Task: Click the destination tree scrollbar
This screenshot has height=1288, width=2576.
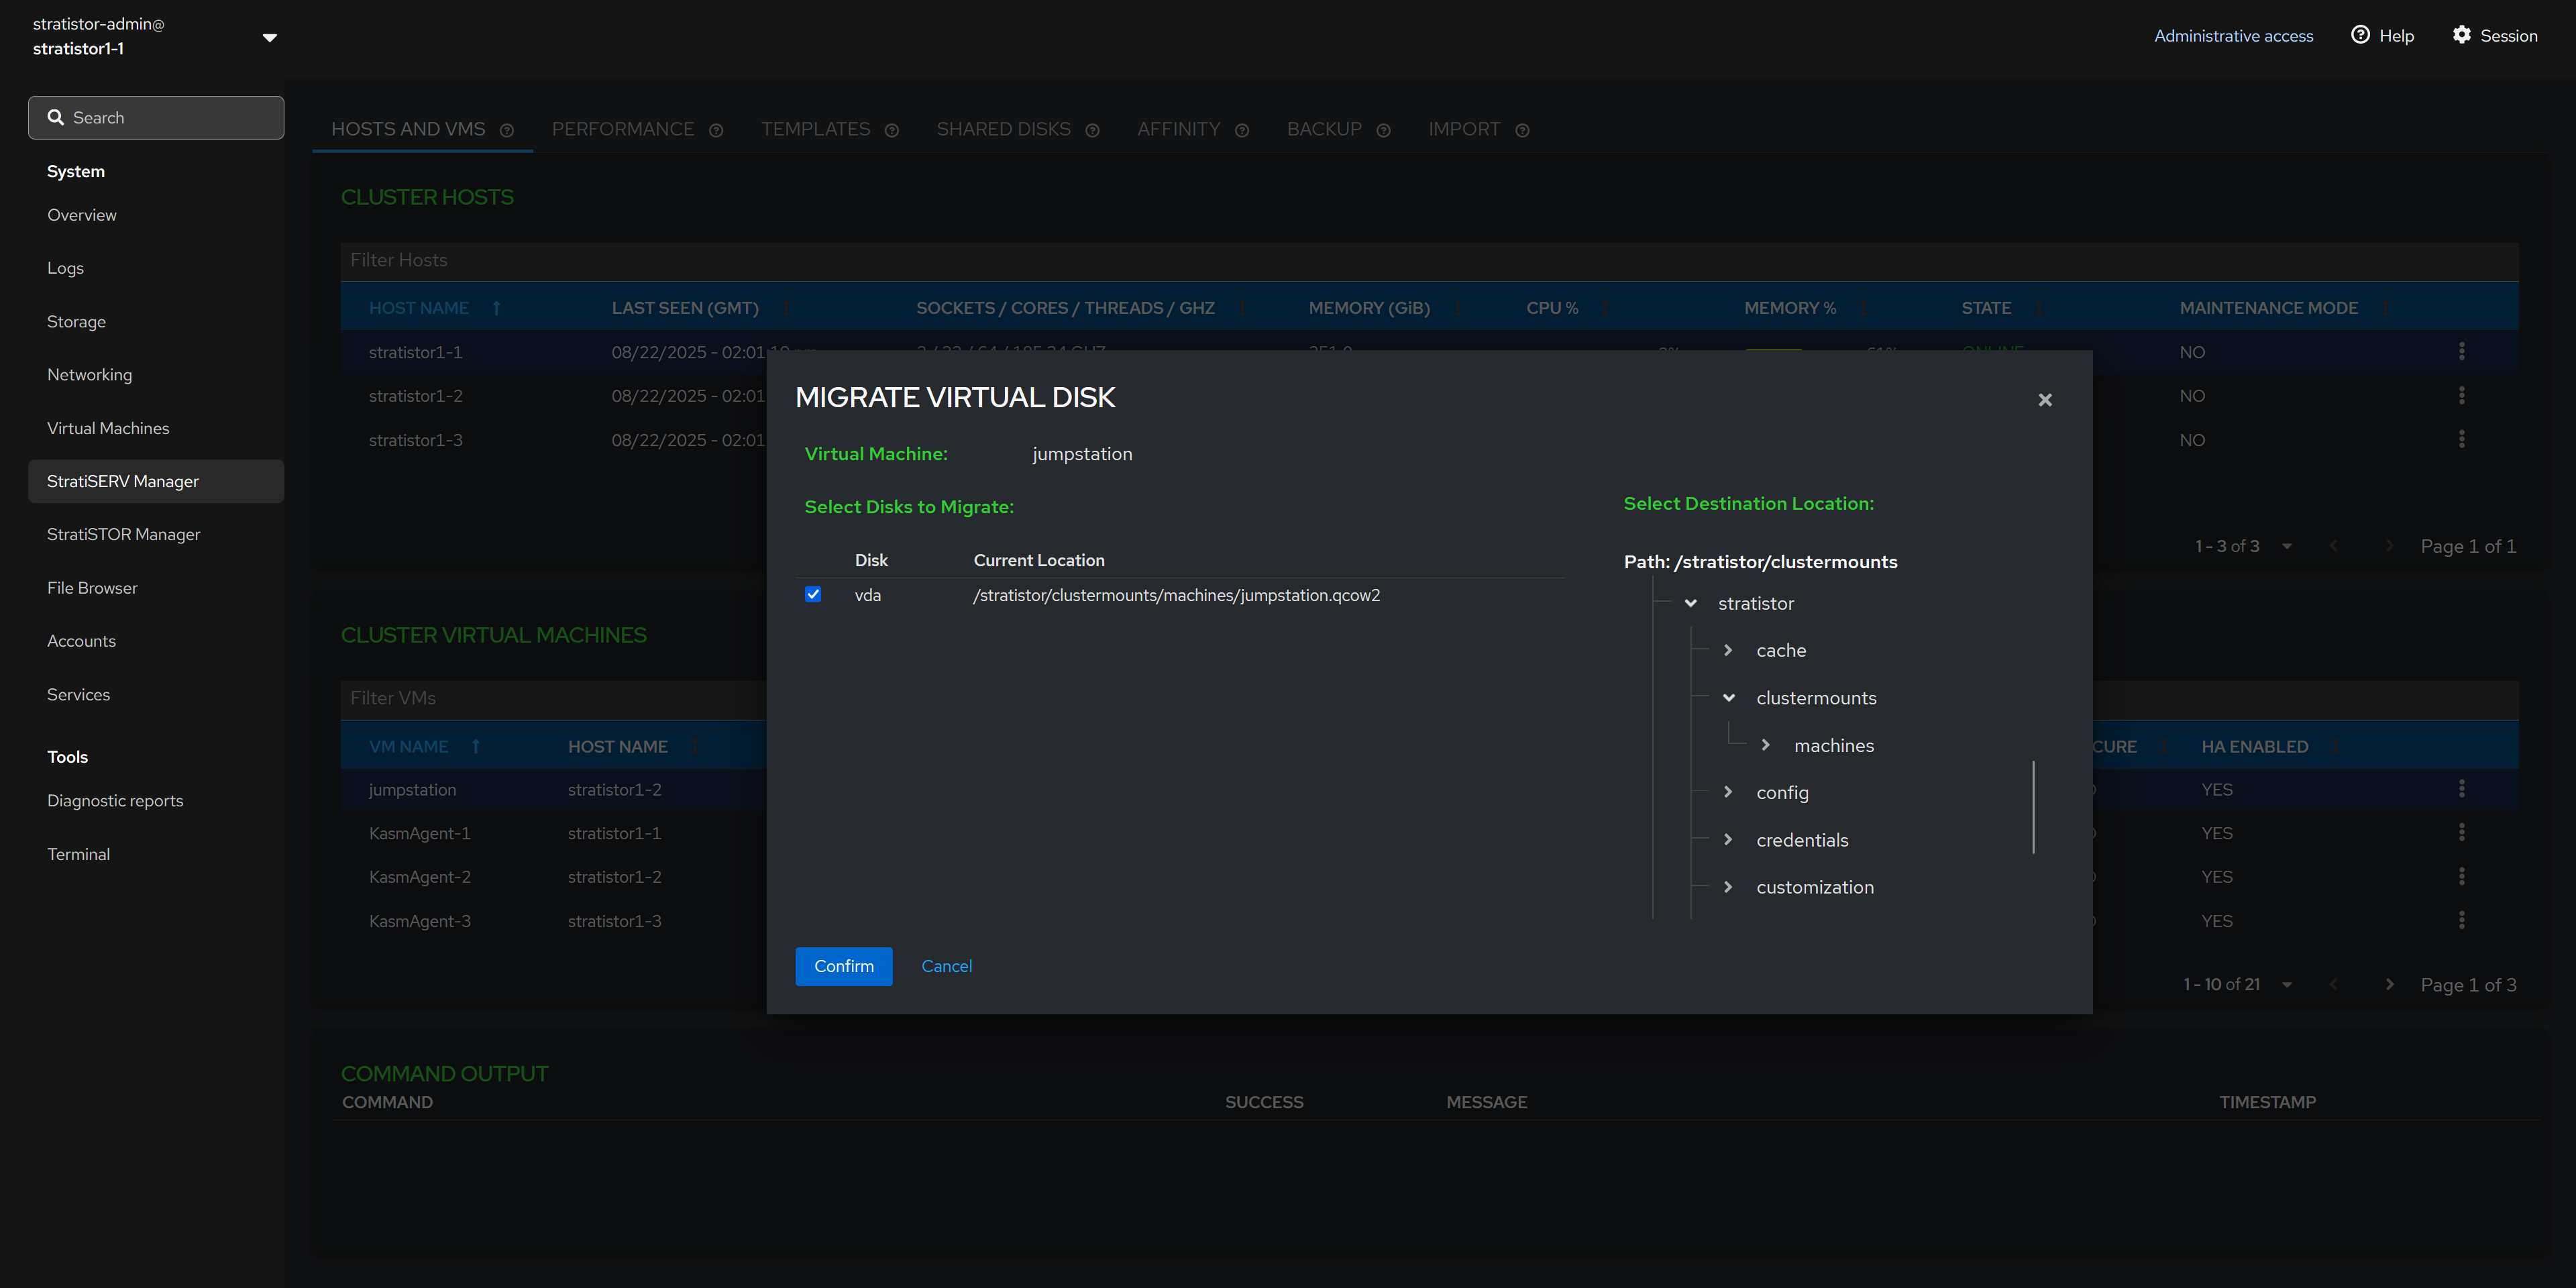Action: 2033,807
